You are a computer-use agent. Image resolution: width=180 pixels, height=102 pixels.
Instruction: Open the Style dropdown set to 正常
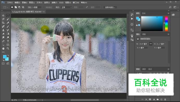click(67, 7)
